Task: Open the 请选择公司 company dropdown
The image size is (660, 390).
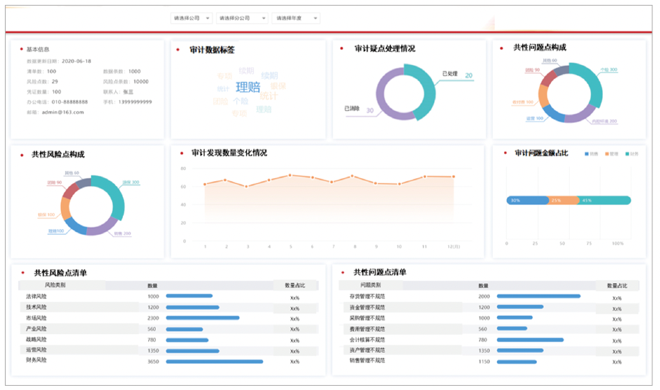Action: tap(191, 18)
